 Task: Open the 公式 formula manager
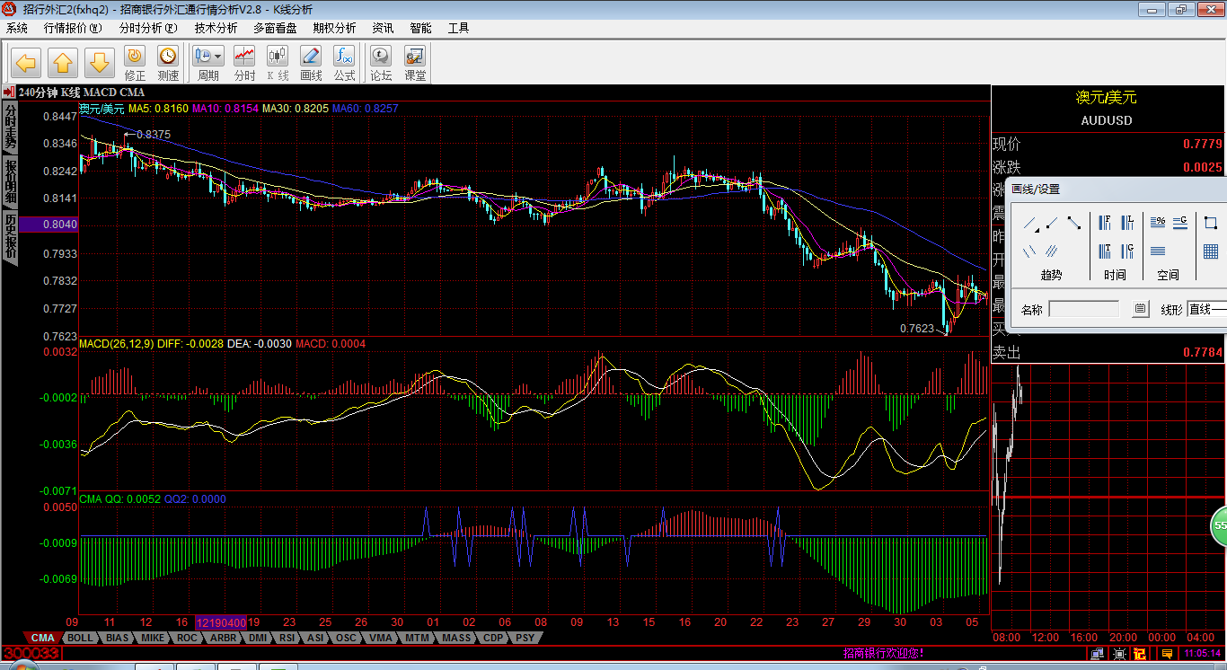click(344, 63)
